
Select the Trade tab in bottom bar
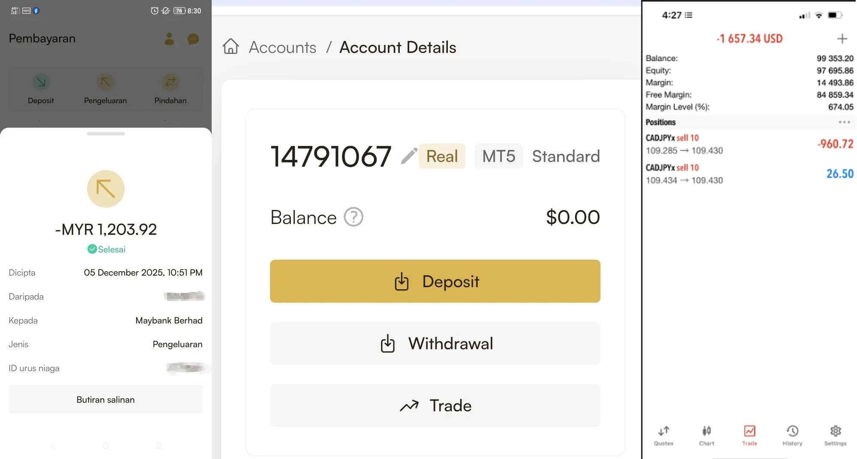click(749, 435)
